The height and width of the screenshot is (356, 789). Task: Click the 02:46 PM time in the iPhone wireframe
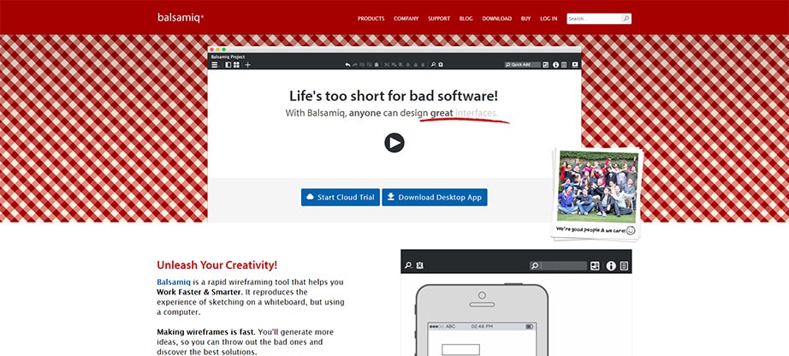pos(482,327)
